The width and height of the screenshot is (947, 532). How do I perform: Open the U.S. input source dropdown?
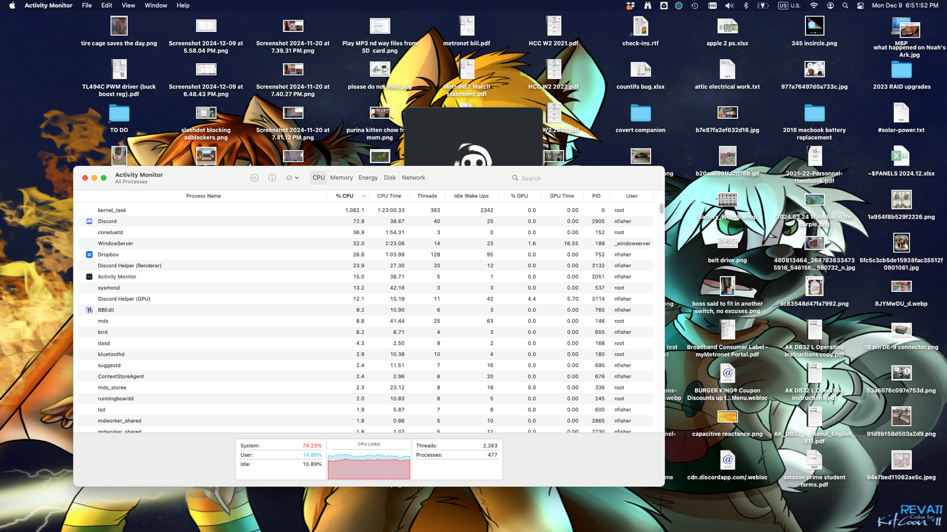[x=789, y=5]
